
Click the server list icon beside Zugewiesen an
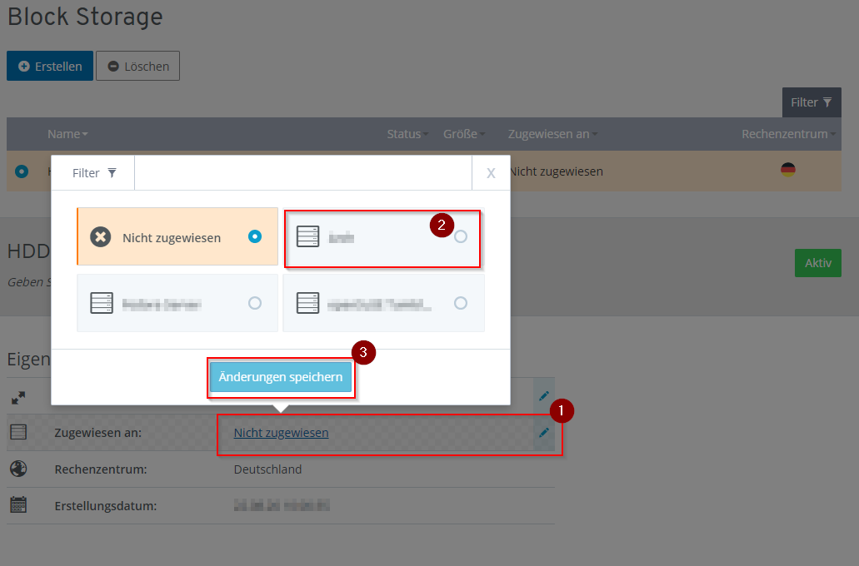click(x=18, y=432)
